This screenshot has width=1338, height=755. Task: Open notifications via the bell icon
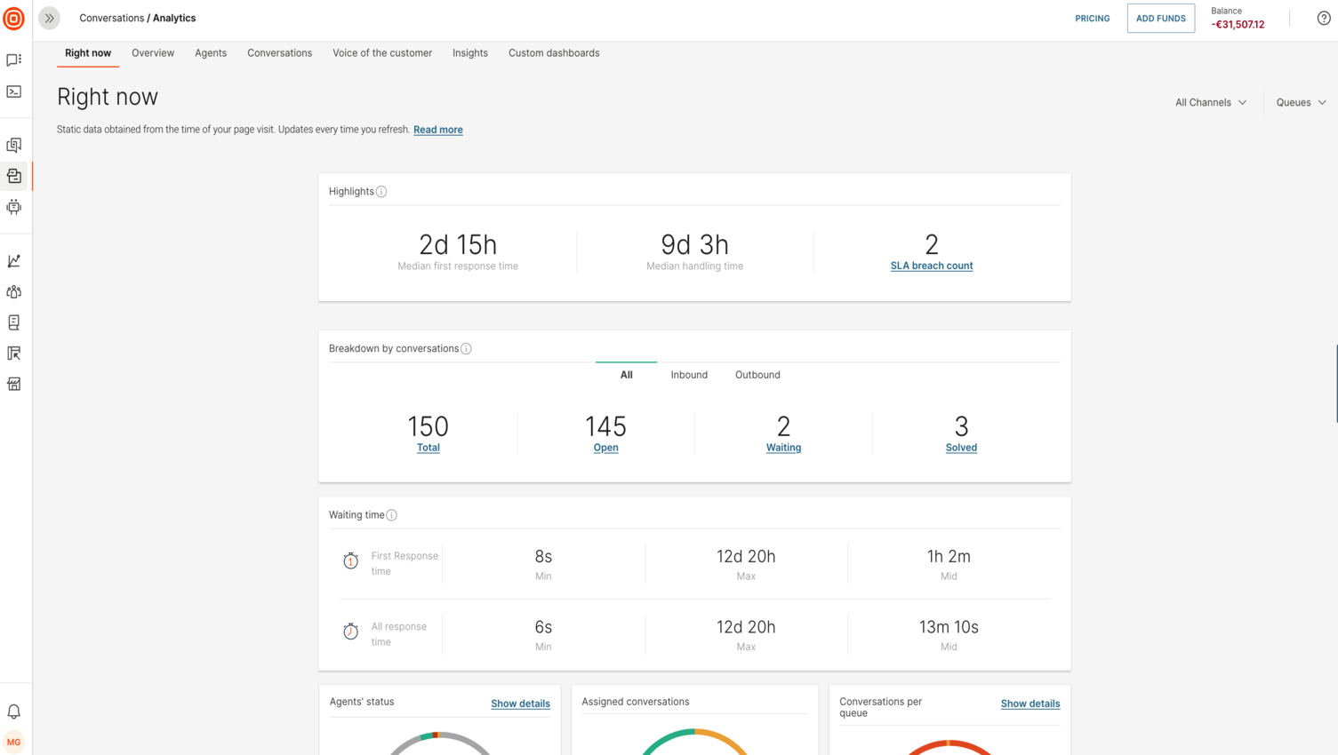point(13,711)
